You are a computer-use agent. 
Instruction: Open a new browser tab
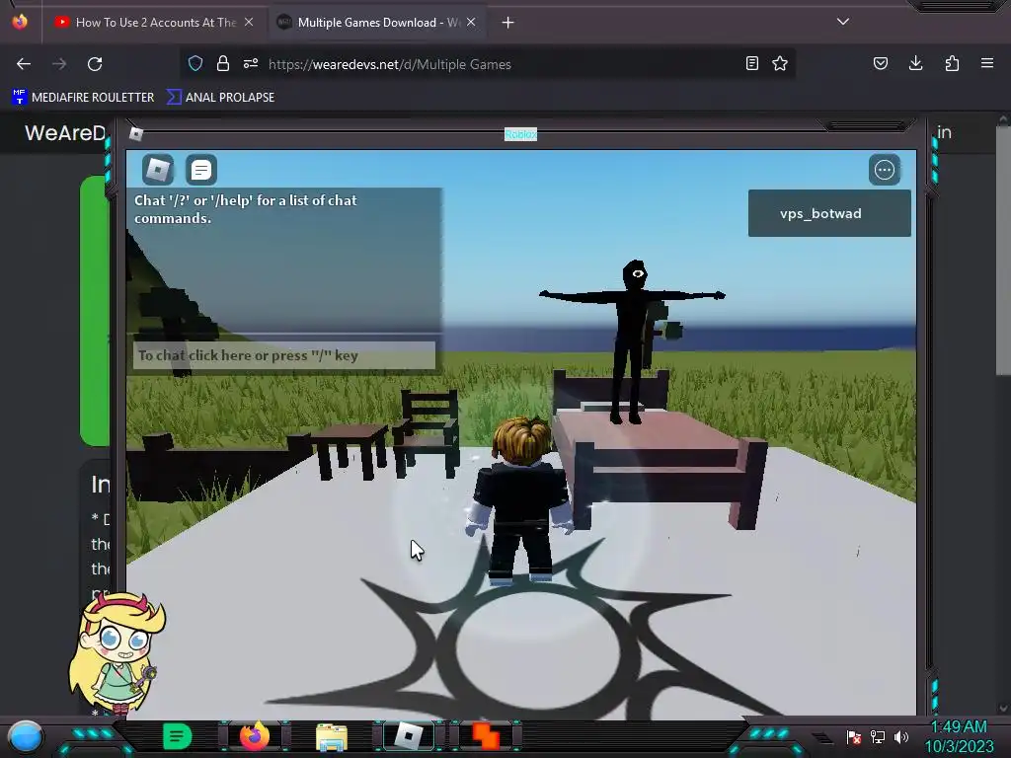point(508,23)
